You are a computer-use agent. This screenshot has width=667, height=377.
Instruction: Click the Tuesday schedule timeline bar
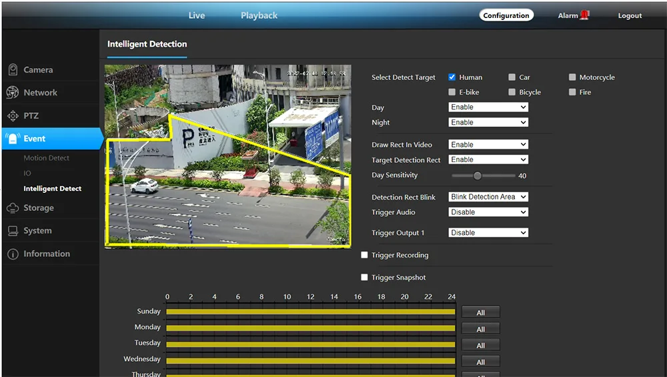click(x=311, y=344)
